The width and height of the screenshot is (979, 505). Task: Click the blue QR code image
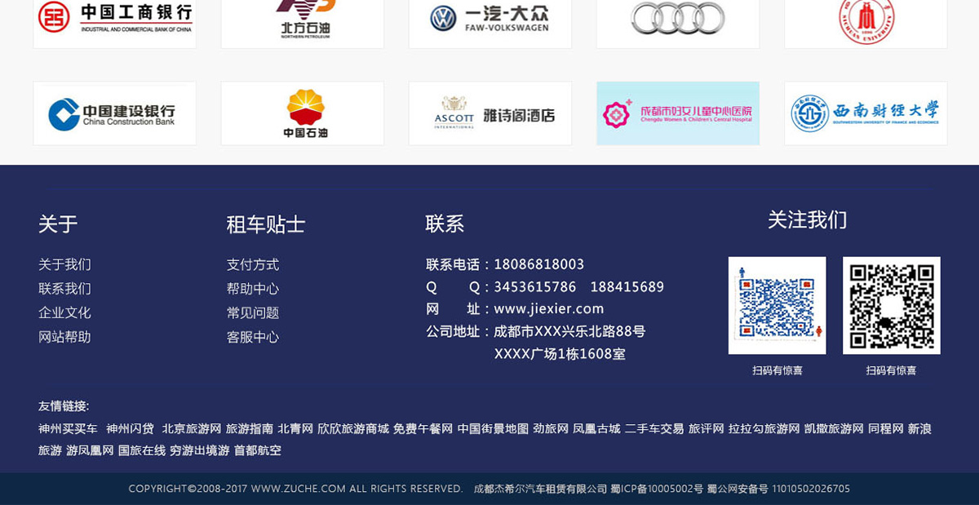coord(777,305)
